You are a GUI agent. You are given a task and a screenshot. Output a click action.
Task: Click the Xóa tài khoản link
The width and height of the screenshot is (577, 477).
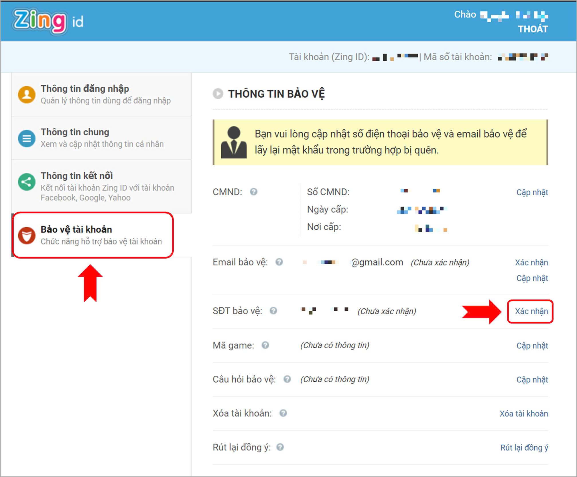[x=524, y=413]
